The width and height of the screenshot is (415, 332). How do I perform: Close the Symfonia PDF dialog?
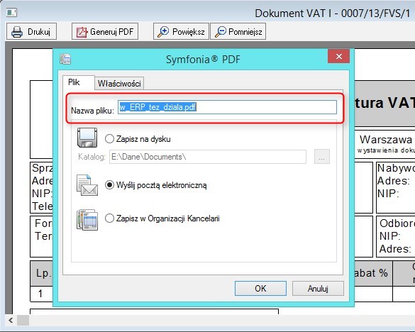click(339, 56)
